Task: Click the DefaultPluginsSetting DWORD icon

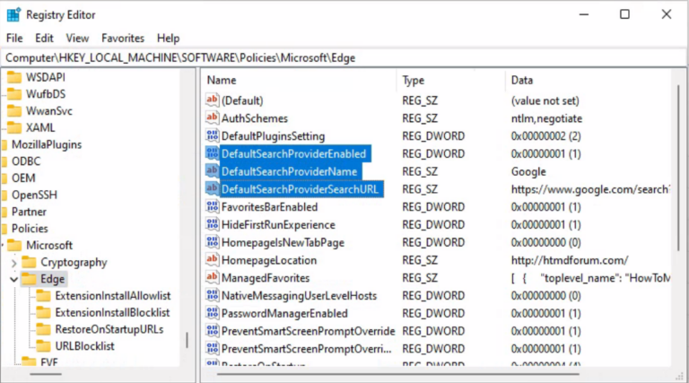Action: [212, 136]
